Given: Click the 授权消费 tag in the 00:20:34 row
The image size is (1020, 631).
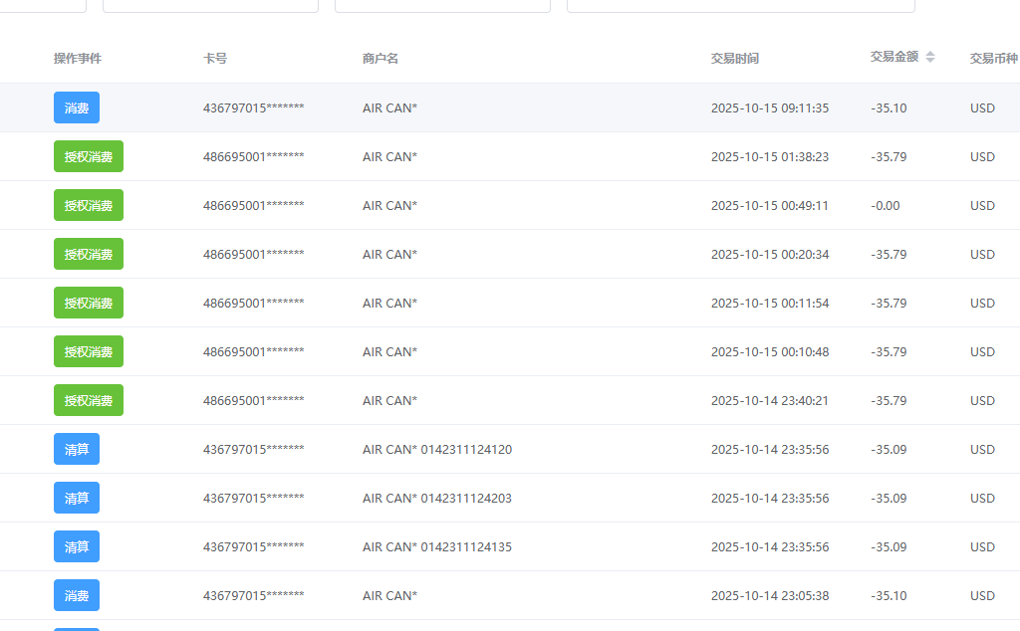Looking at the screenshot, I should tap(89, 254).
